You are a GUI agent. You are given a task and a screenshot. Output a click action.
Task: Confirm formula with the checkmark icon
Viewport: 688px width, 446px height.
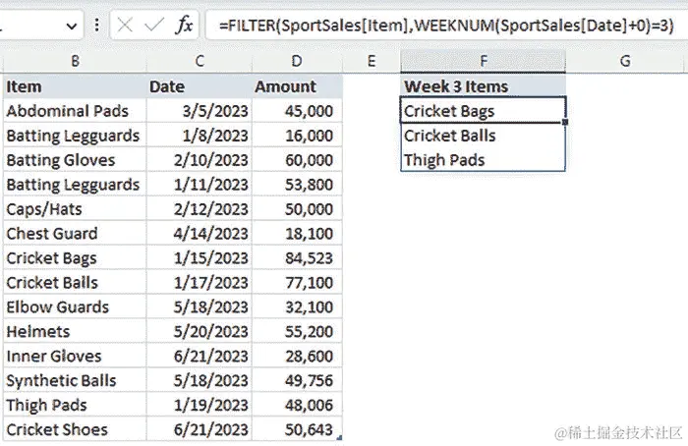point(153,26)
